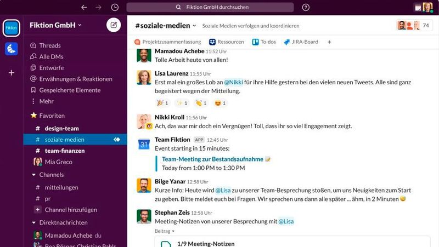Viewport: 439px width, 247px height.
Task: Click the 12:45 Uhr timestamp
Action: [x=217, y=140]
